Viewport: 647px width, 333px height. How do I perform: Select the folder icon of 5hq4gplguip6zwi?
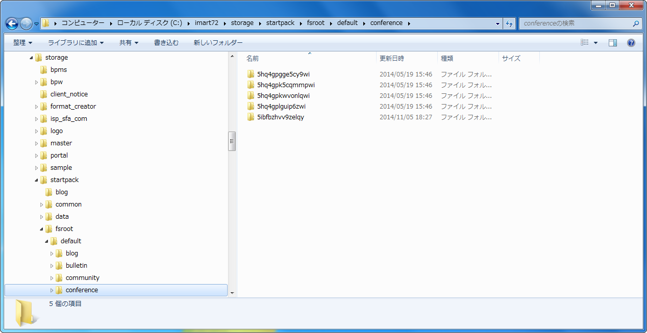(251, 107)
